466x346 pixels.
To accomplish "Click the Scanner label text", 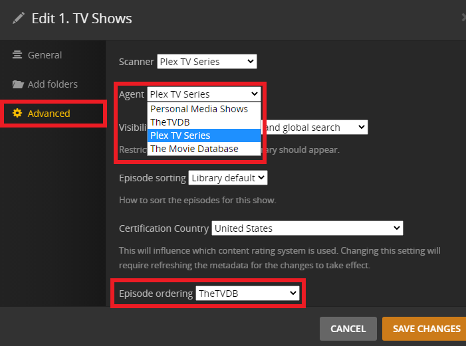I will 136,62.
